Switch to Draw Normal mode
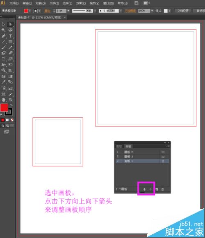 (3, 126)
